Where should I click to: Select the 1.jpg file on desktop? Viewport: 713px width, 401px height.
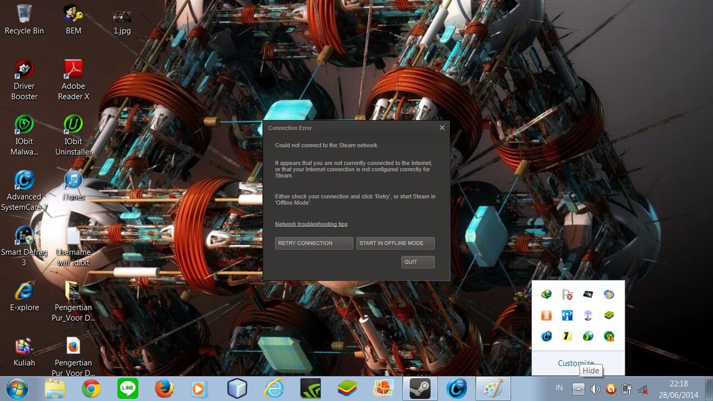(122, 22)
